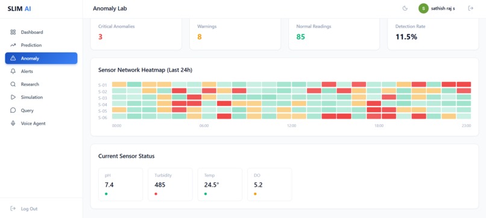
Task: Click the Detection Rate value 11.5%
Action: coord(406,37)
